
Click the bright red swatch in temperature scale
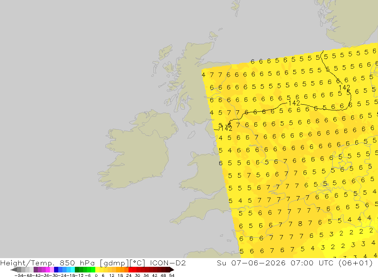click(x=130, y=270)
